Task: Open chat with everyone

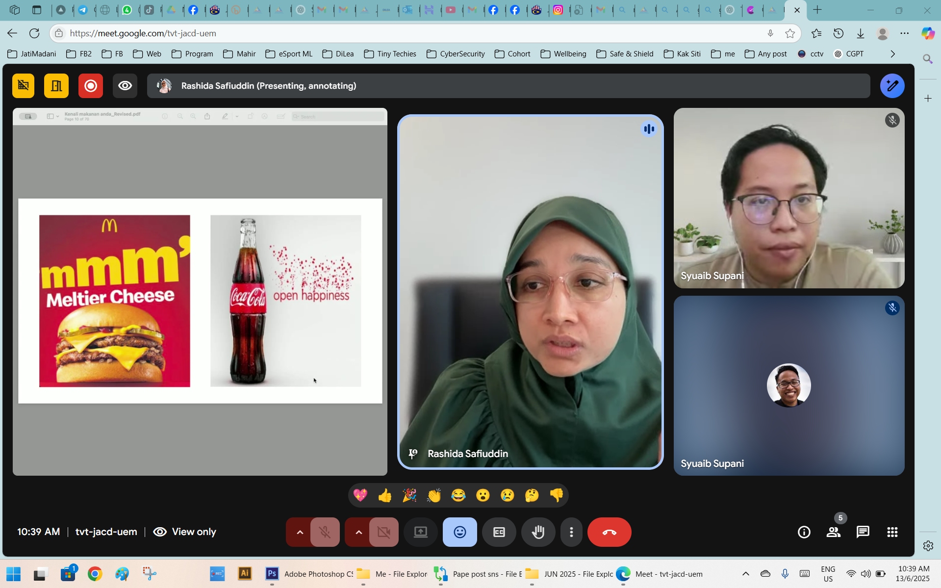Action: 863,532
